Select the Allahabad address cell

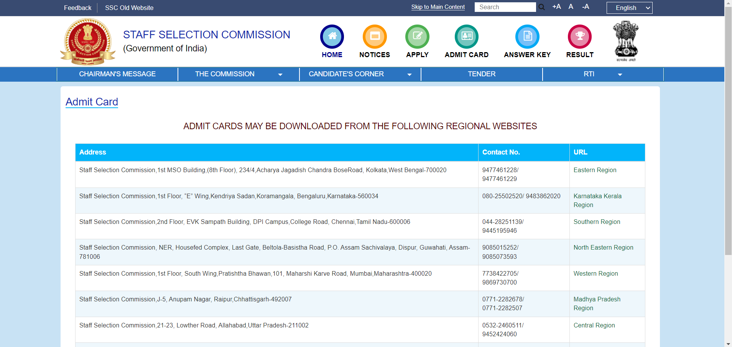click(277, 330)
